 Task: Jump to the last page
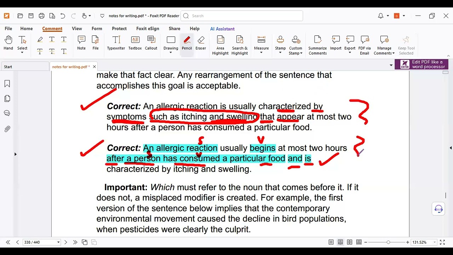tap(75, 242)
